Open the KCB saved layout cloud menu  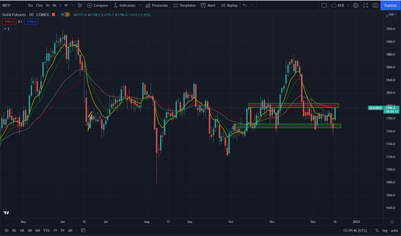click(337, 5)
